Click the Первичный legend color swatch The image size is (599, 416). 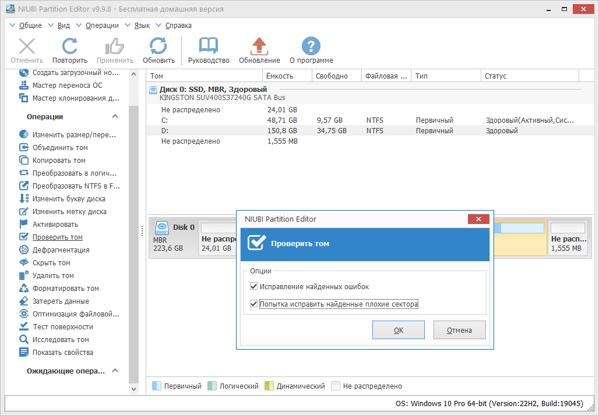pyautogui.click(x=157, y=386)
